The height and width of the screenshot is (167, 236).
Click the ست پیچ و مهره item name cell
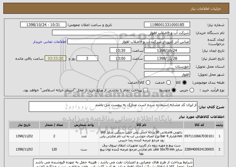pos(141,149)
